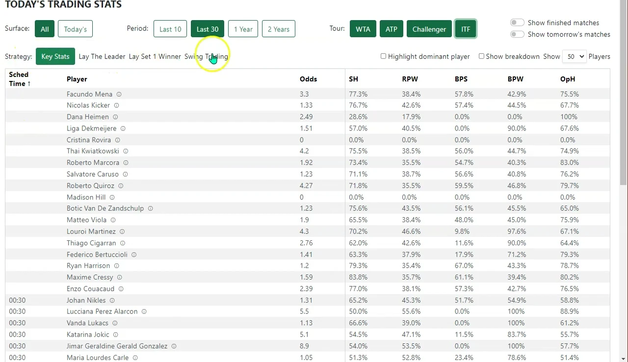Screen dimensions: 628x362
Task: Open info icon for Maria Lourdes Carle
Action: pos(135,358)
